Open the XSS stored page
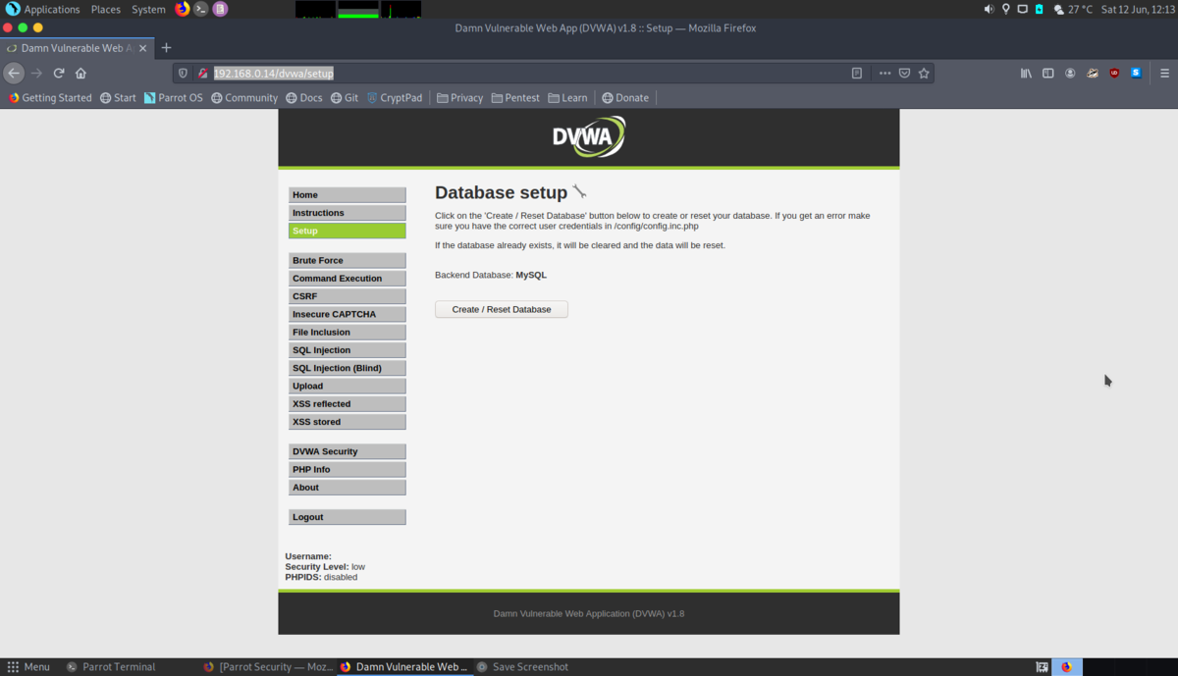 pyautogui.click(x=347, y=422)
